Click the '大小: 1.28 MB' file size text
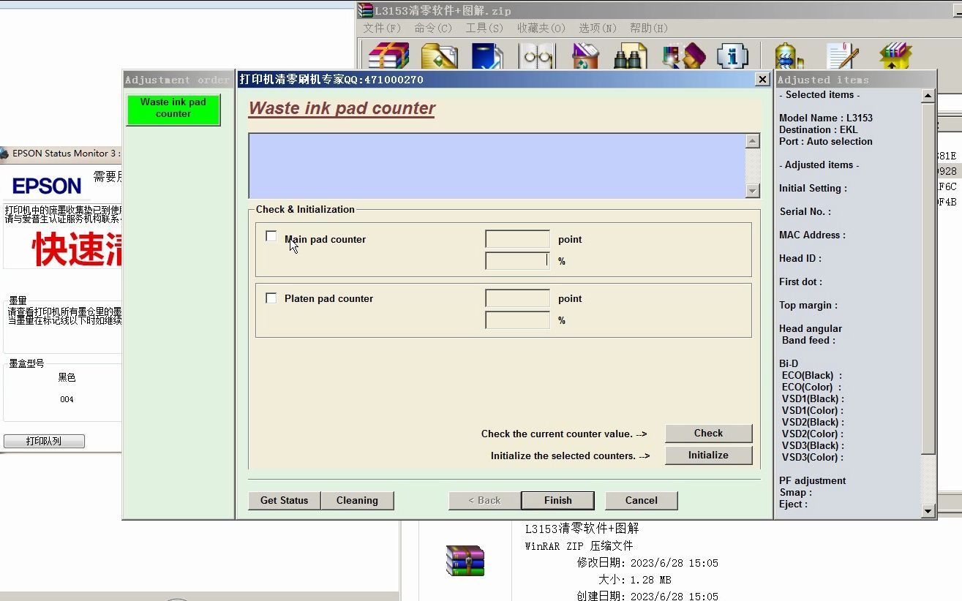 (x=634, y=580)
